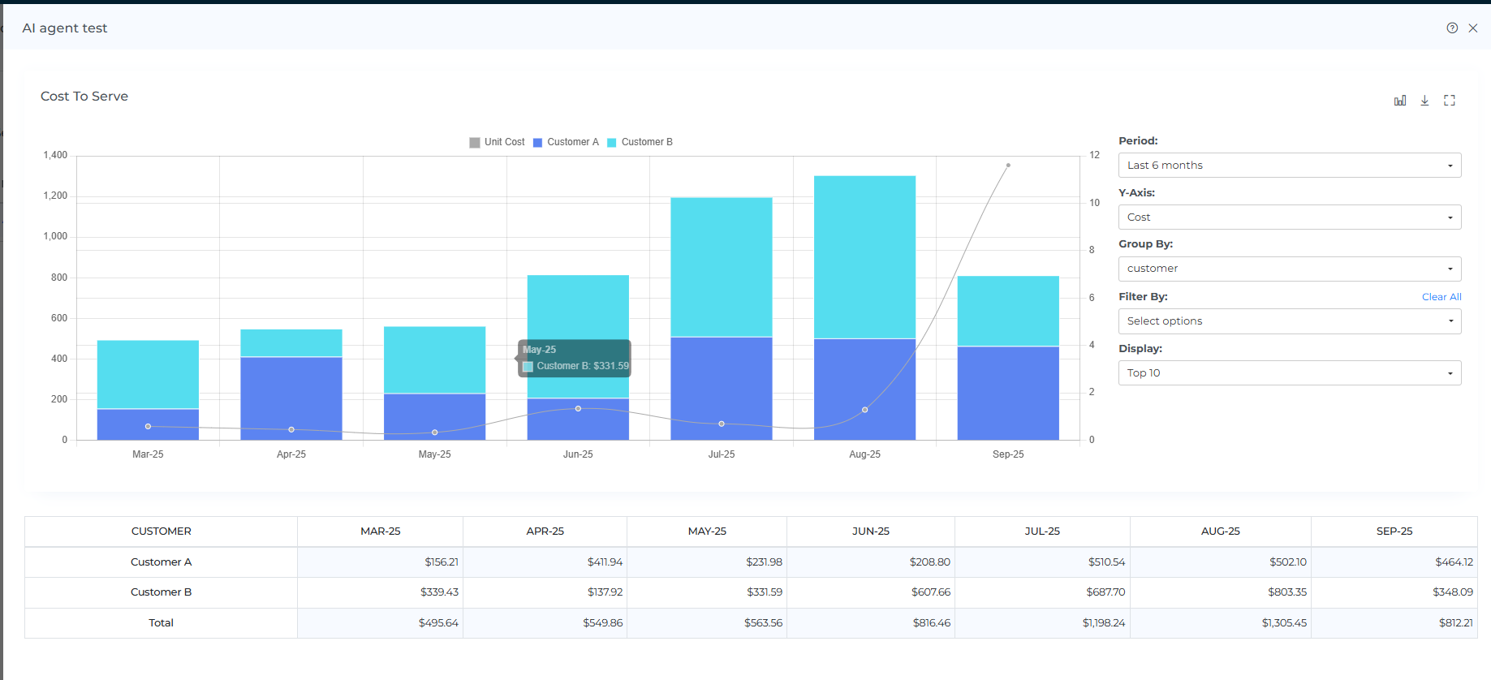Click the Sep-25 unit cost line point
1491x680 pixels.
click(1008, 166)
